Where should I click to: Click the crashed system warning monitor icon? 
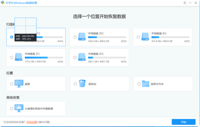coord(19,108)
